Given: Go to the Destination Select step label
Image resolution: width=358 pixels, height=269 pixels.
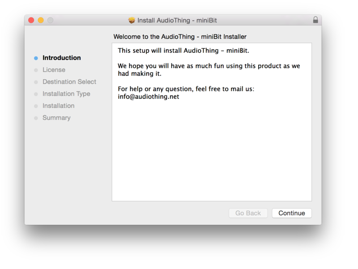Looking at the screenshot, I should (x=69, y=82).
